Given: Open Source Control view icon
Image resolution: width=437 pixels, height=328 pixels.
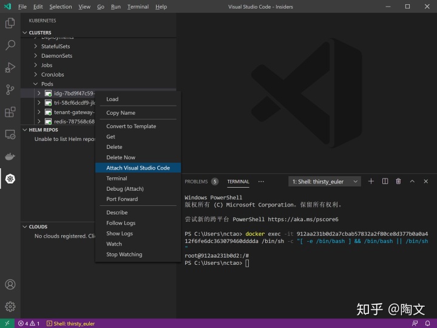Looking at the screenshot, I should (x=10, y=90).
